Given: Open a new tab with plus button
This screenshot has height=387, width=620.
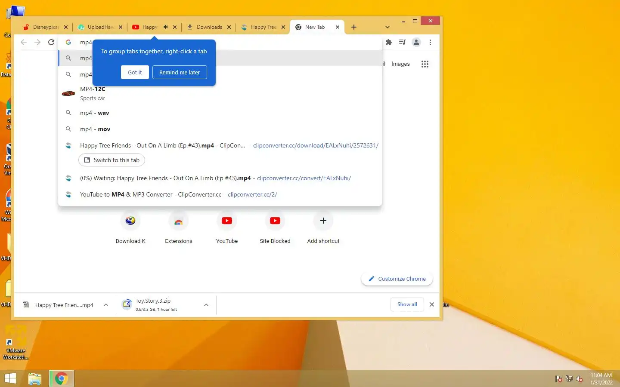Looking at the screenshot, I should [354, 27].
